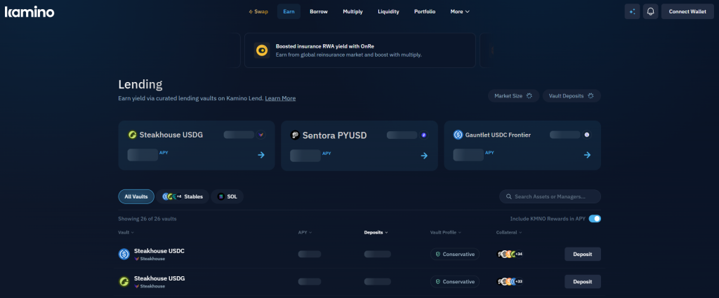Click Gauntlet manager badge on Frontier card
The image size is (719, 298).
tap(586, 135)
